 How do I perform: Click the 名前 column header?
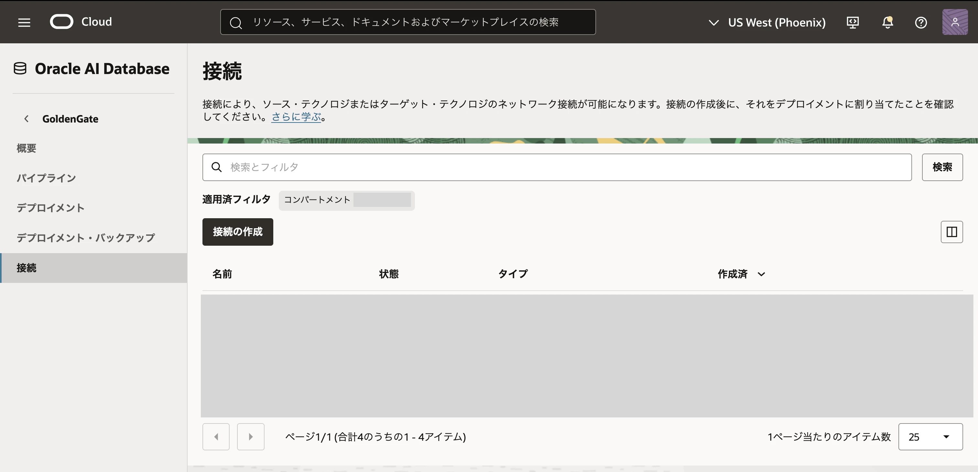pyautogui.click(x=222, y=274)
